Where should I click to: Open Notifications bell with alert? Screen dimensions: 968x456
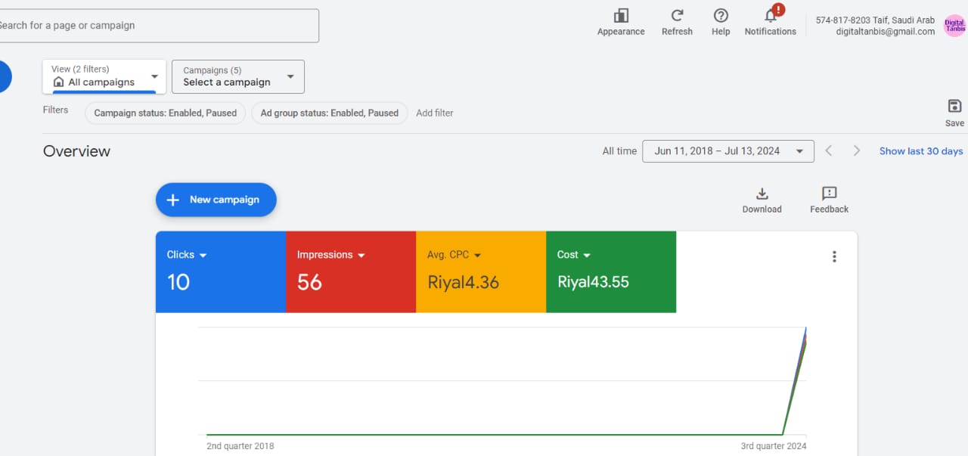771,17
